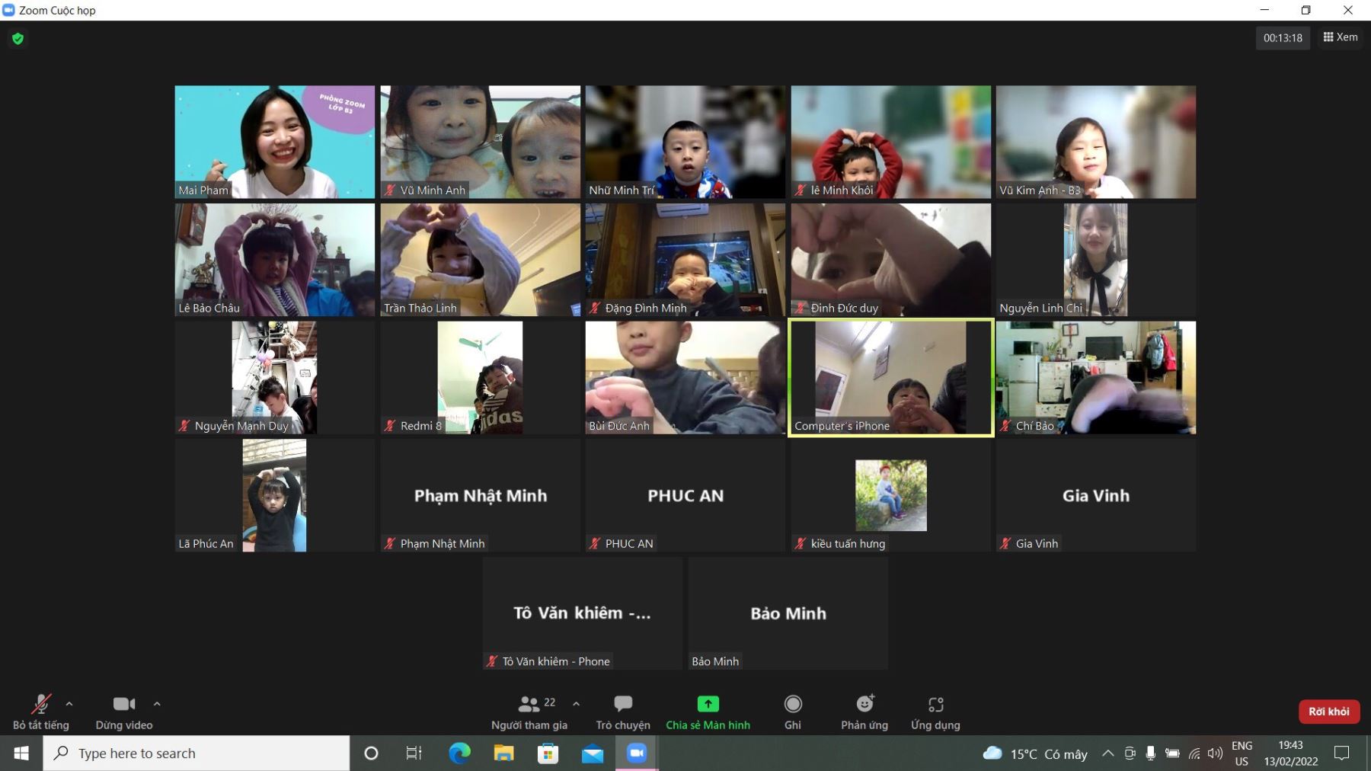
Task: Unmute microphone with Bỏ tắt tiếng
Action: click(40, 712)
